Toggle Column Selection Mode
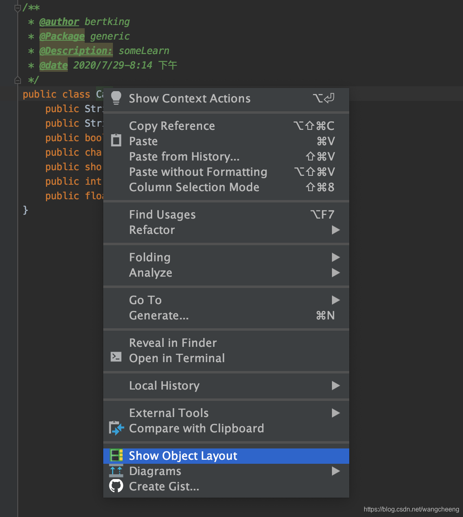Screen dimensions: 463x517 [x=194, y=187]
